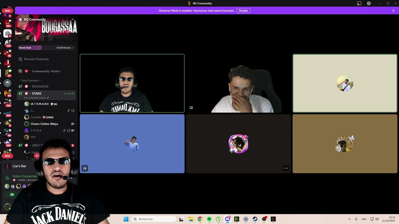Open Windows Start menu
This screenshot has width=399, height=224.
click(x=126, y=219)
